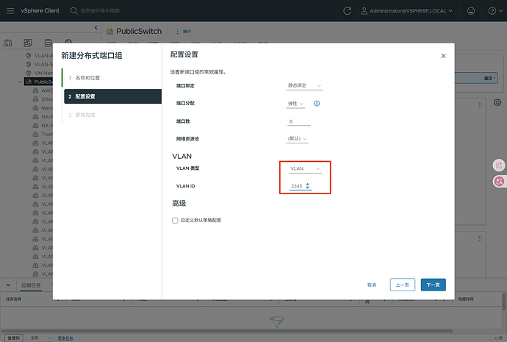Click the funnel filter icon in tasks pane
Viewport: 507px width, 342px height.
point(277,322)
